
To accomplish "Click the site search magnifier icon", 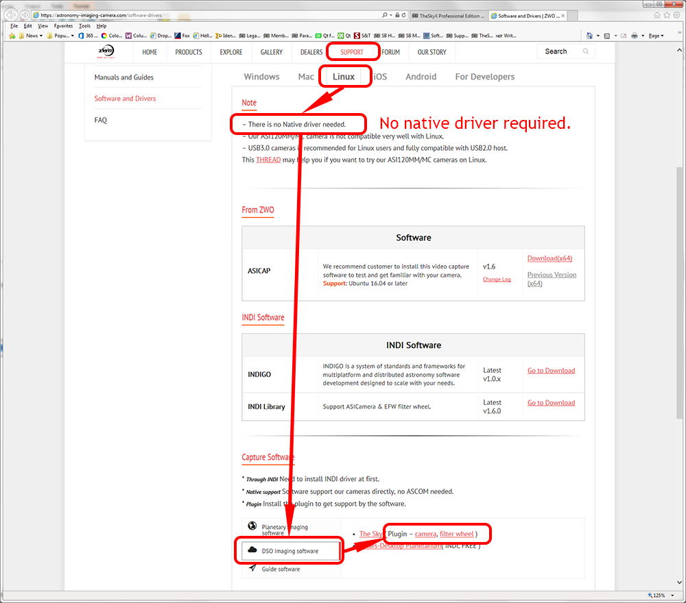I will (586, 51).
